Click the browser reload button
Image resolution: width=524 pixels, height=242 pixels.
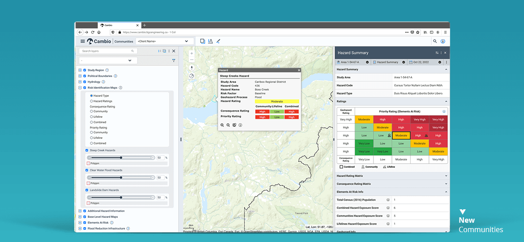(x=93, y=32)
